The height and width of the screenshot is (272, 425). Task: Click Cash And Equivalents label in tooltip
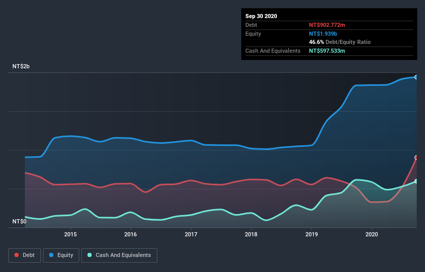click(x=273, y=51)
